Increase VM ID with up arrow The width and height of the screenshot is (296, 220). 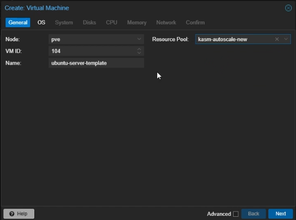pos(139,49)
